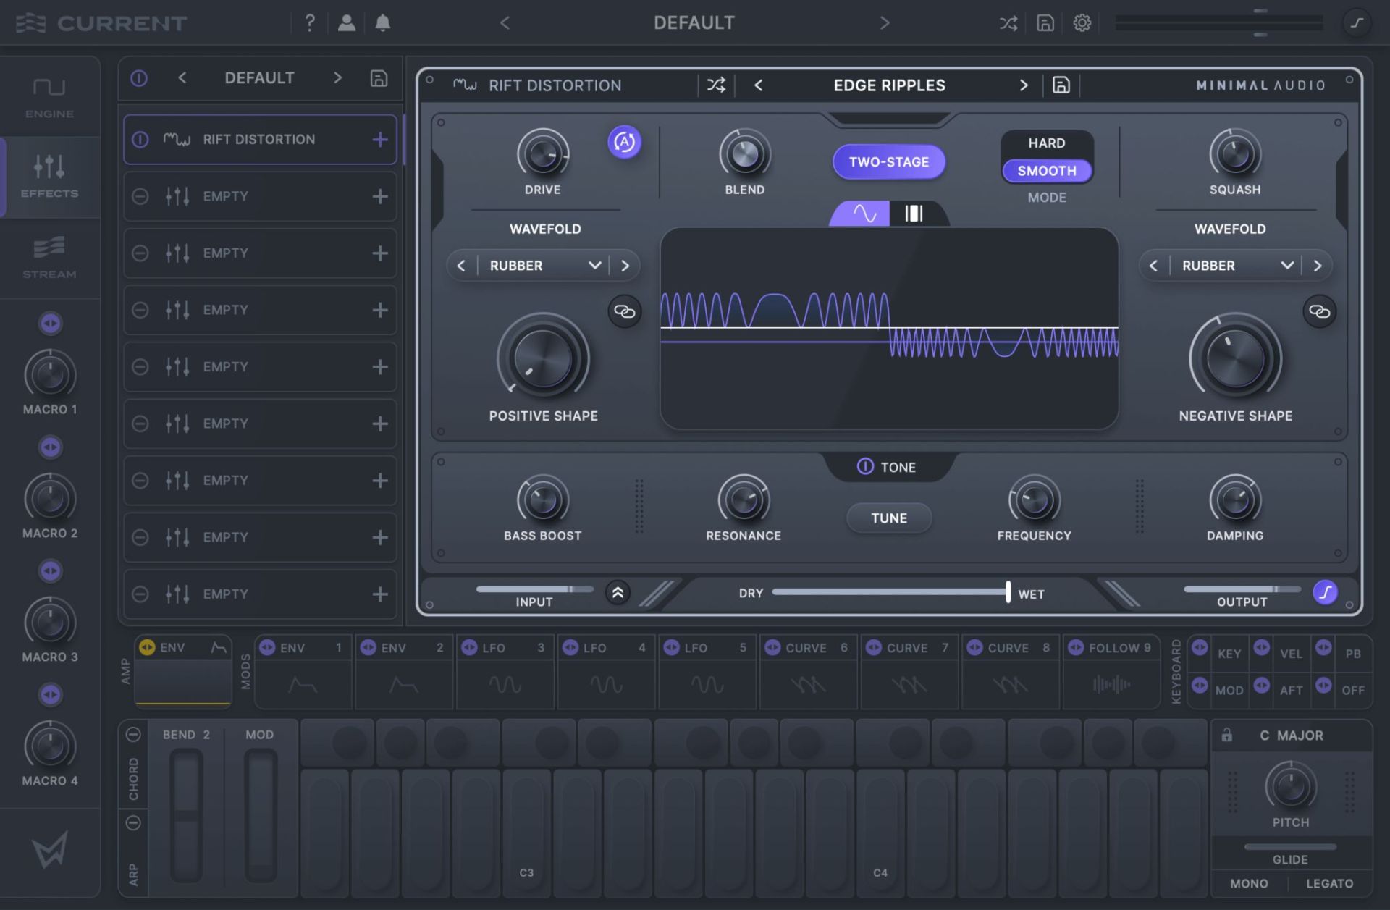The width and height of the screenshot is (1390, 910).
Task: Open the positive wavefold RUBBER dropdown
Action: coord(545,266)
